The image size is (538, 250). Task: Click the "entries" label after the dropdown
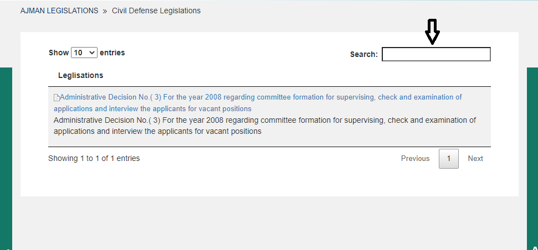coord(112,53)
